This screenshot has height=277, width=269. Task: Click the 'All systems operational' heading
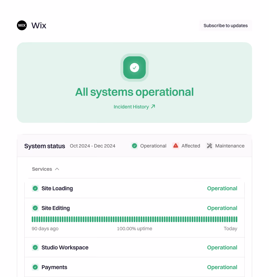[134, 92]
